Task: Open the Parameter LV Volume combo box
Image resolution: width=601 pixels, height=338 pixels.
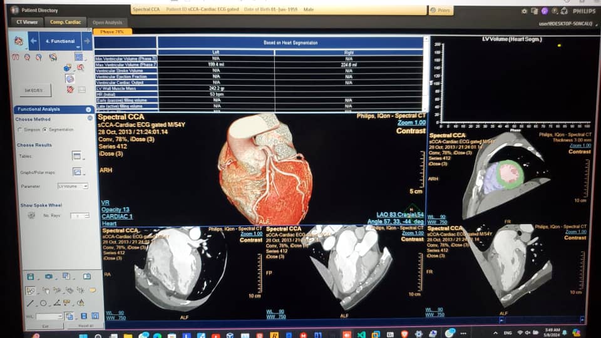Action: point(73,187)
